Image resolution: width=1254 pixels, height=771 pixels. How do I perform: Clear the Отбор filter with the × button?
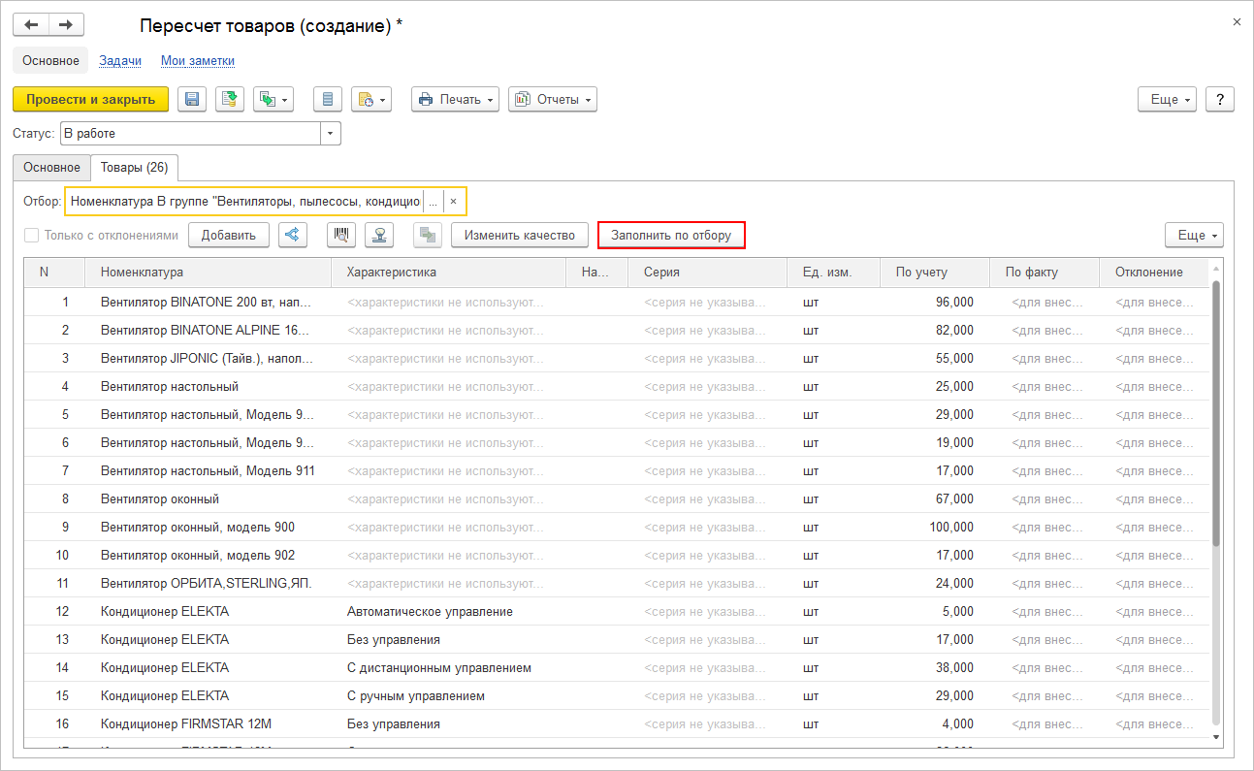coord(453,201)
